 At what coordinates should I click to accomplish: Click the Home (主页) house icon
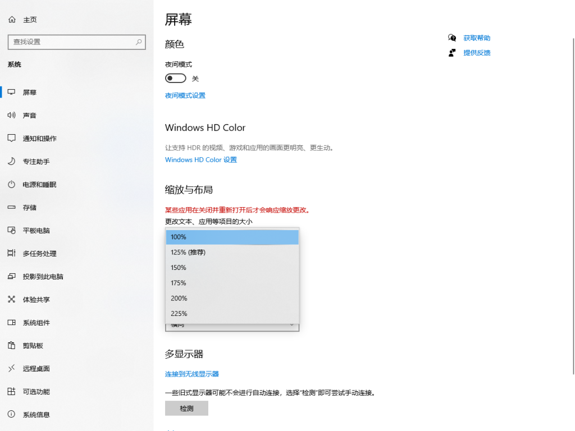coord(12,20)
